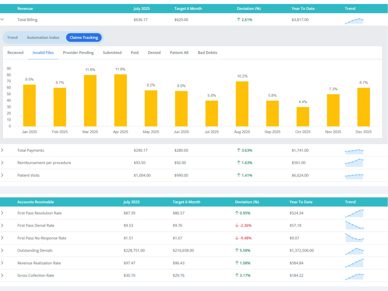Click Reimbursement per procedure trend sparkline

(354, 162)
